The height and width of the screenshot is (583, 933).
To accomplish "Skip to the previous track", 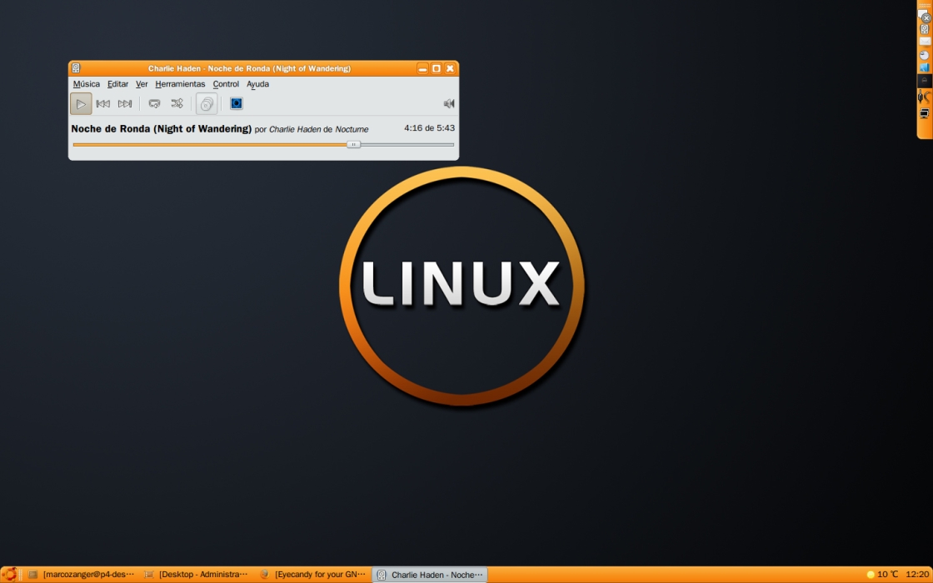I will pyautogui.click(x=103, y=103).
